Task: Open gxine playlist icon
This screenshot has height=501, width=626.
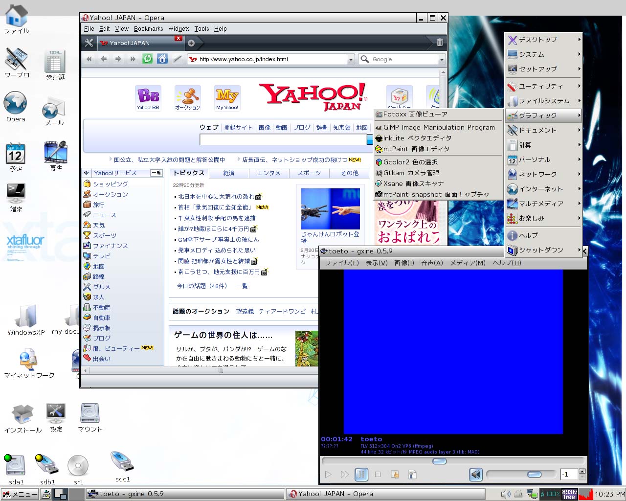Action: pos(395,474)
